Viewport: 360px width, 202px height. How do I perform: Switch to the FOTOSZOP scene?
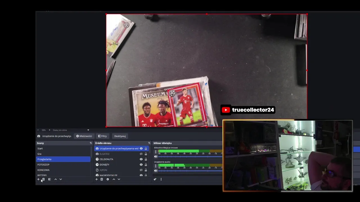[63, 164]
